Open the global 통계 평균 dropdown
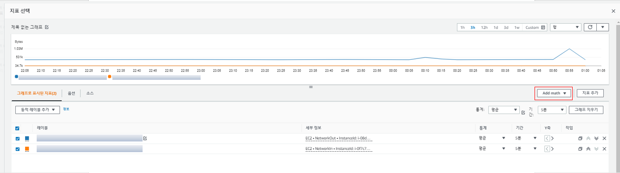The width and height of the screenshot is (620, 173). pyautogui.click(x=504, y=110)
